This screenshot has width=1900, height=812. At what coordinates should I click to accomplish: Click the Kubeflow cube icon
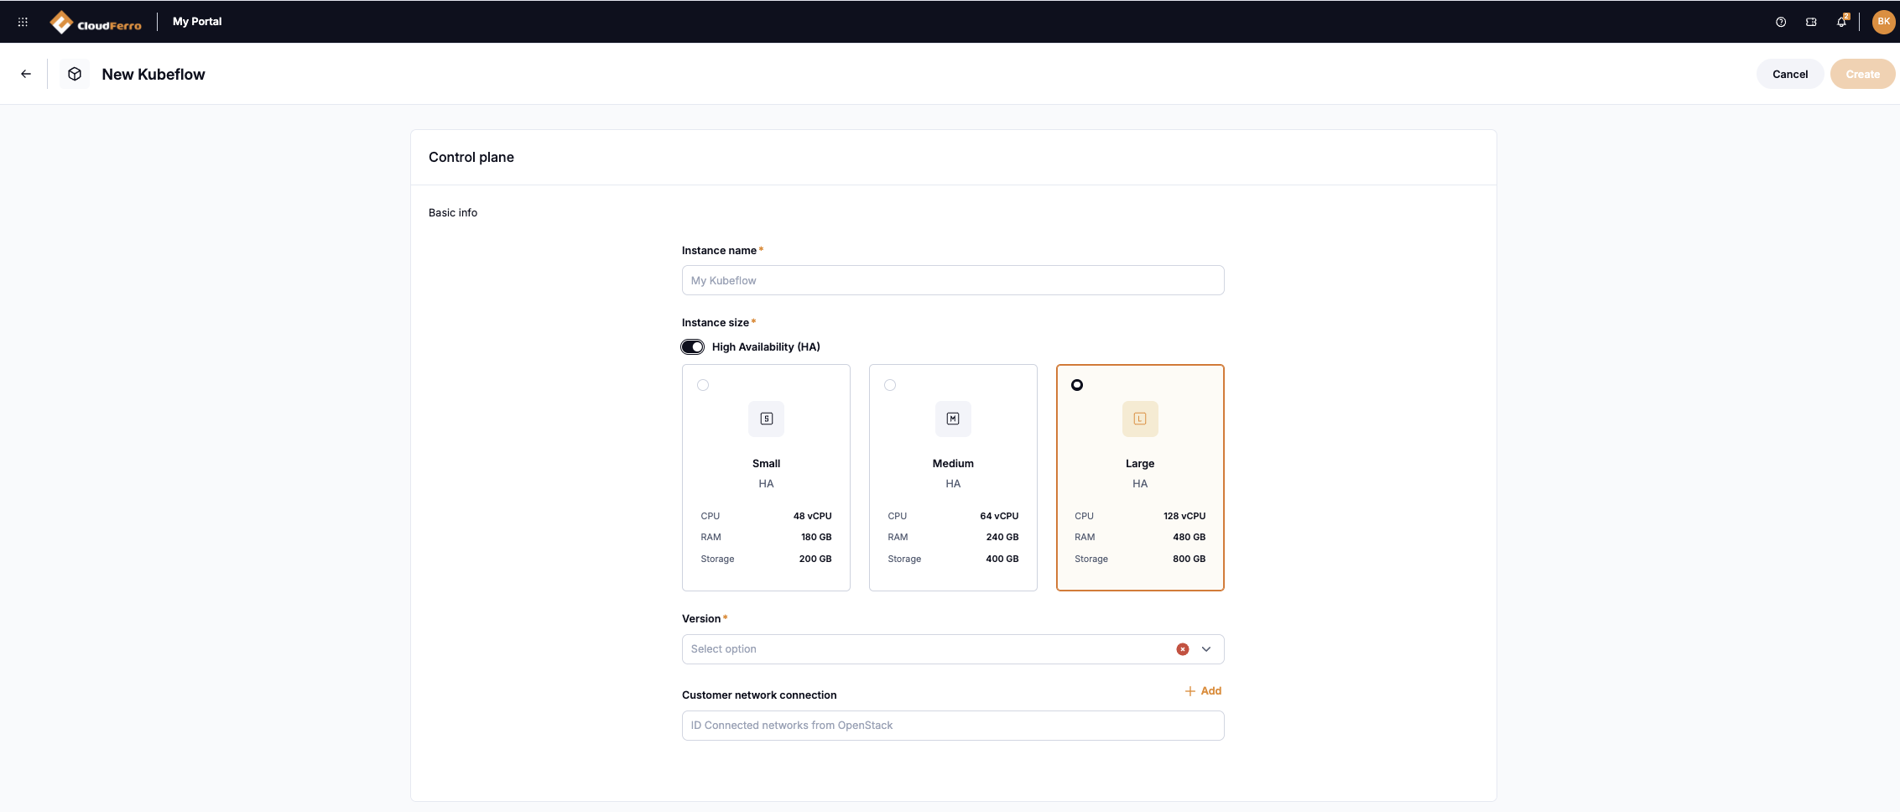point(75,74)
